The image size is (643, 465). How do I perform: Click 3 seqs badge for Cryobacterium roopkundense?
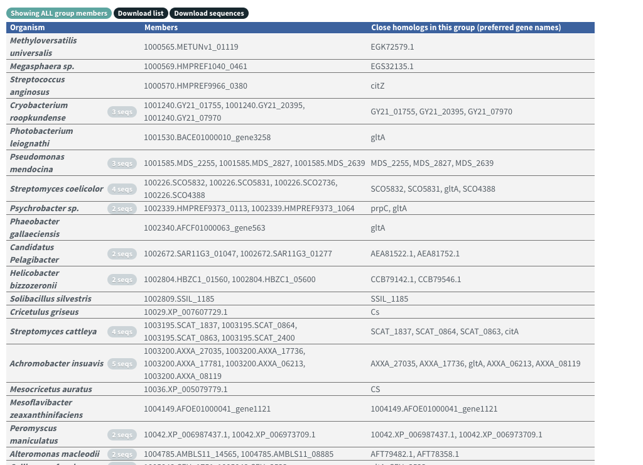click(x=122, y=112)
